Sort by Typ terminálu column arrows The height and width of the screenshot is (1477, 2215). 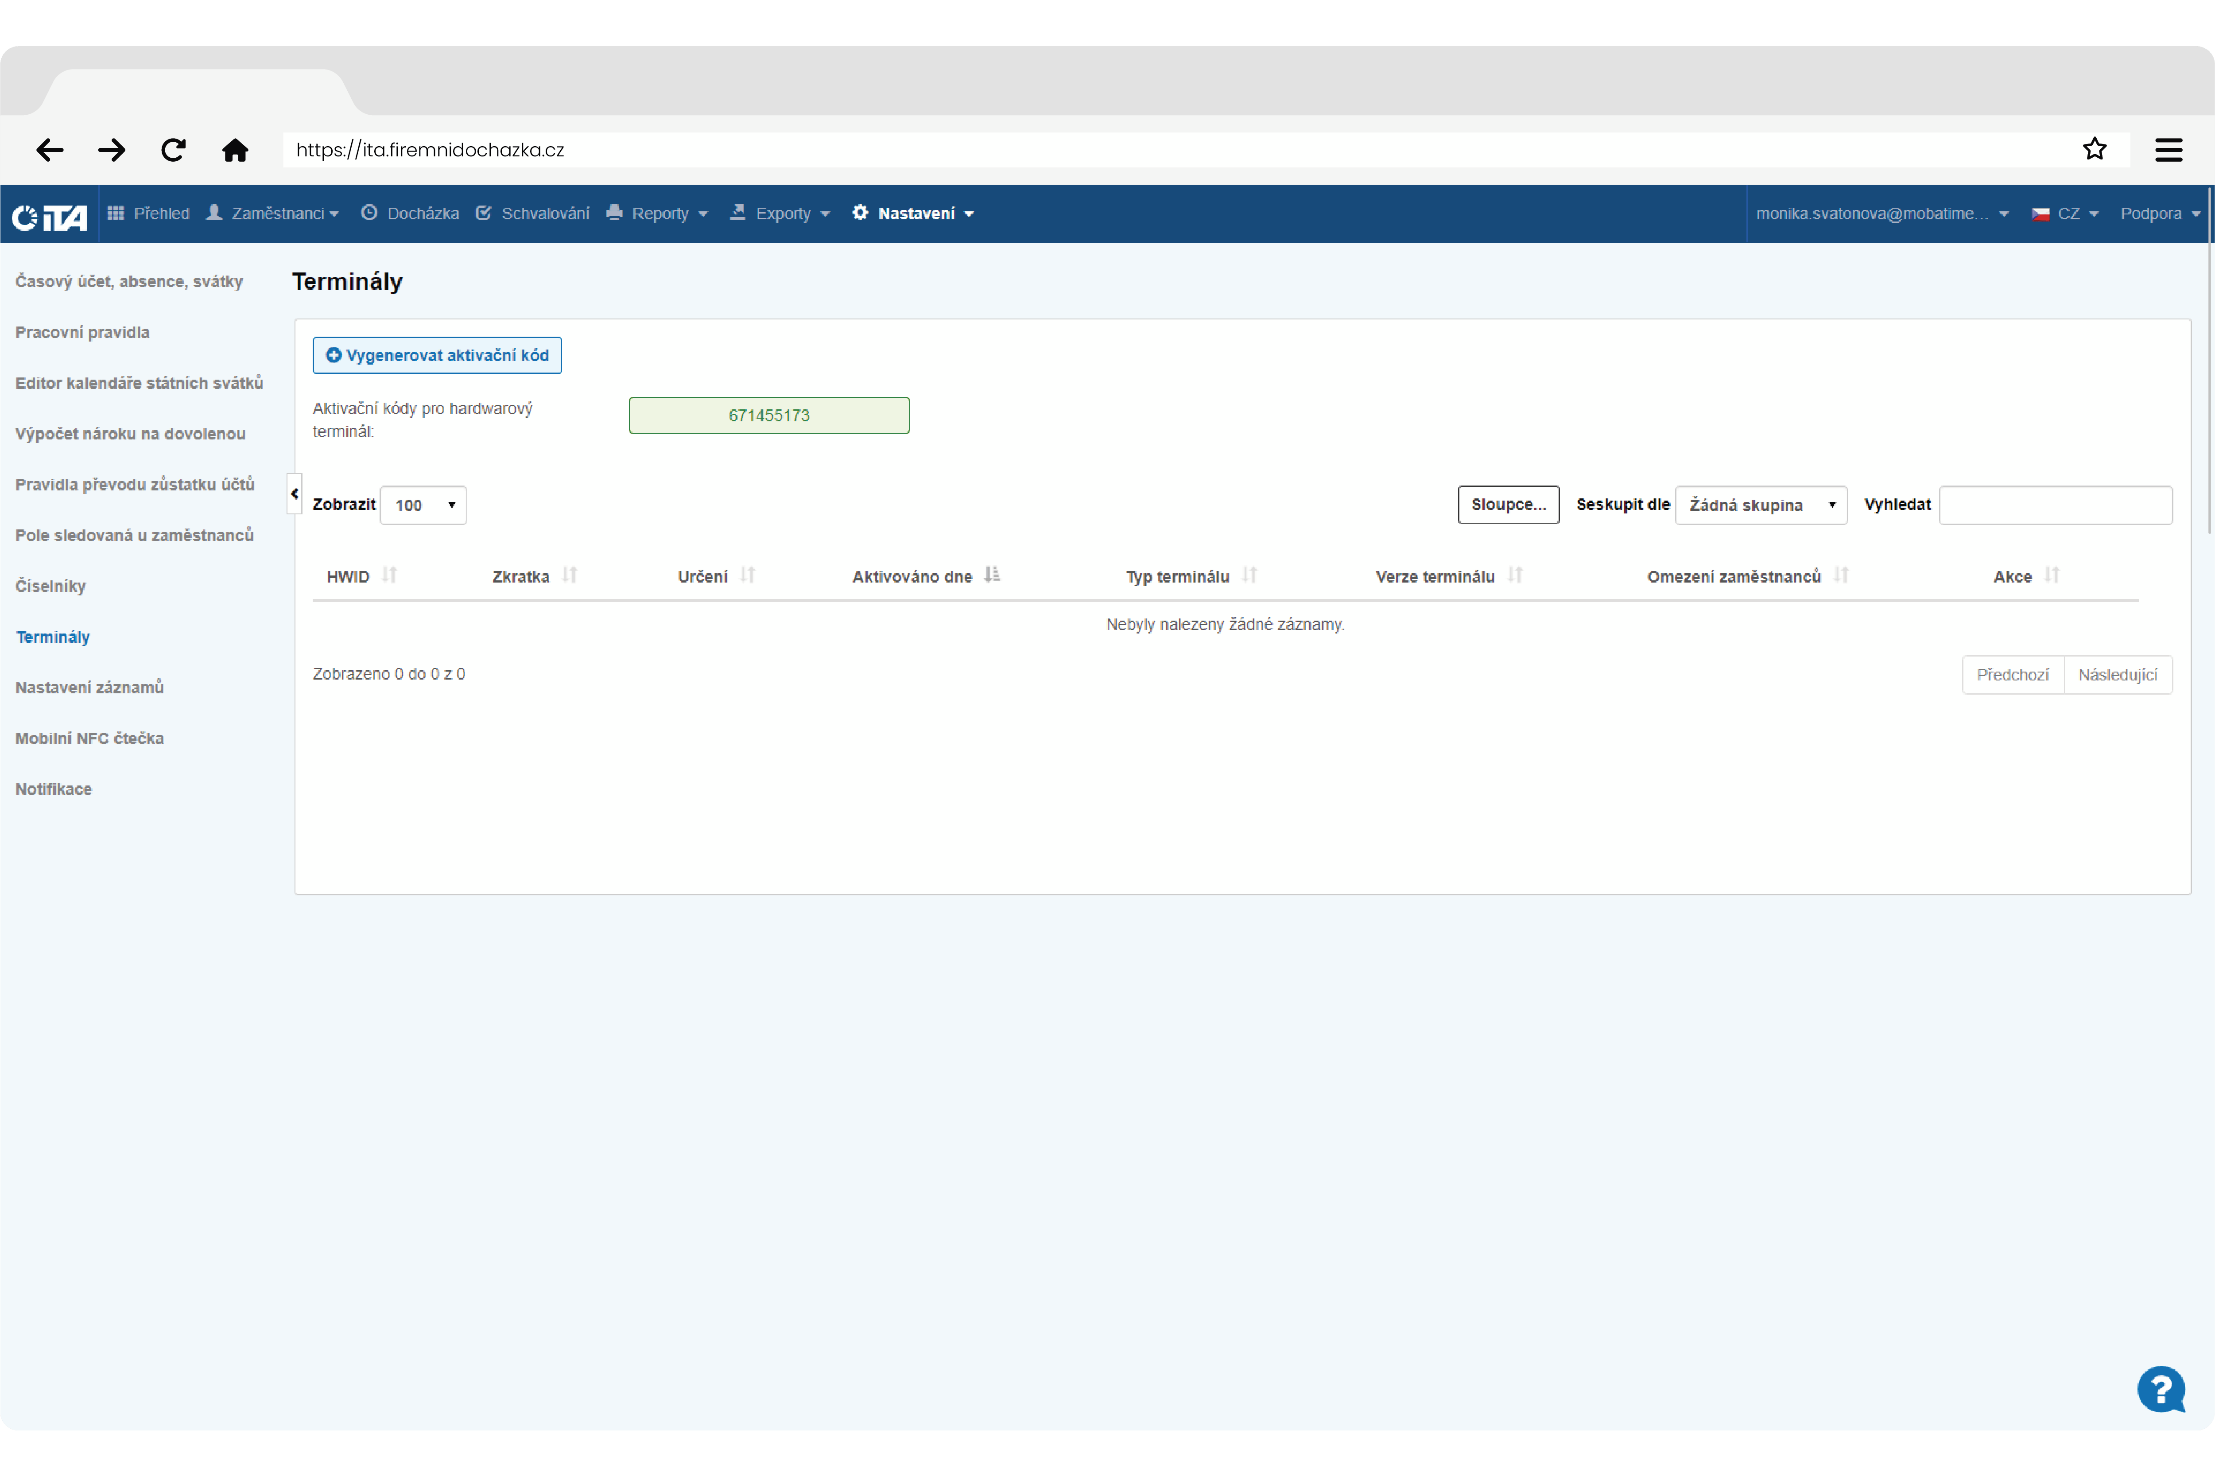1250,575
